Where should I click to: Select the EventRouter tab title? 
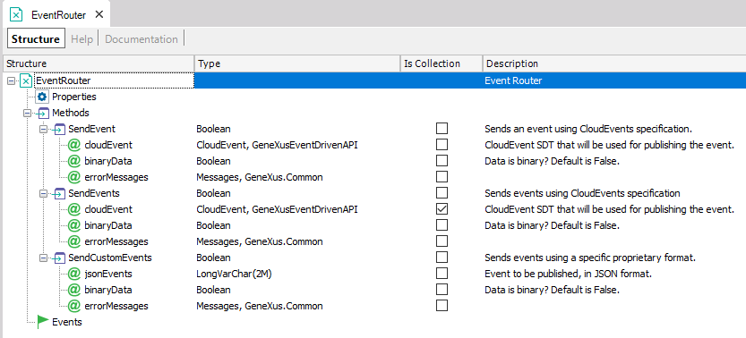pos(58,14)
